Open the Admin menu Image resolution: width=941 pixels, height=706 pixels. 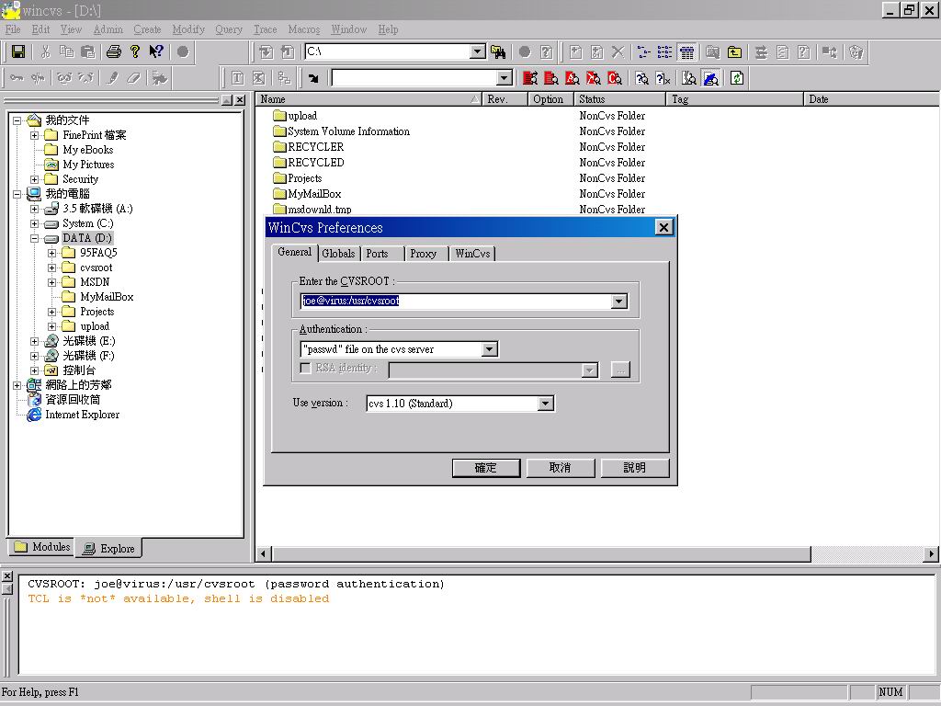(x=108, y=29)
